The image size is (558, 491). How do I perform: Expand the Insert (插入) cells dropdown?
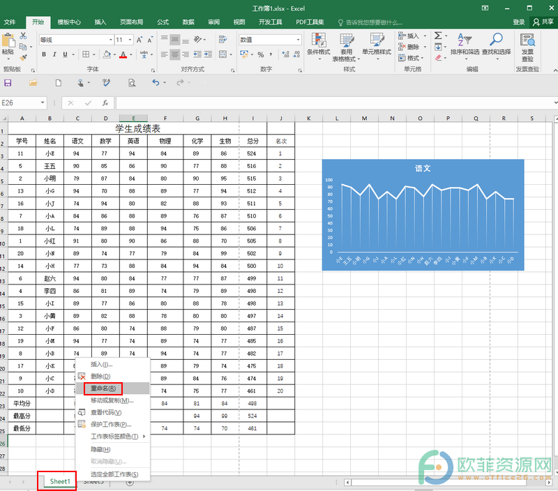click(x=425, y=36)
